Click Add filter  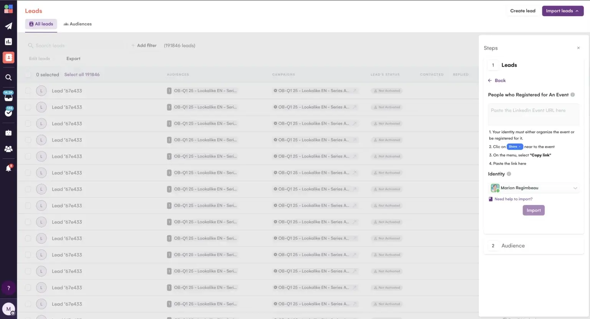144,45
